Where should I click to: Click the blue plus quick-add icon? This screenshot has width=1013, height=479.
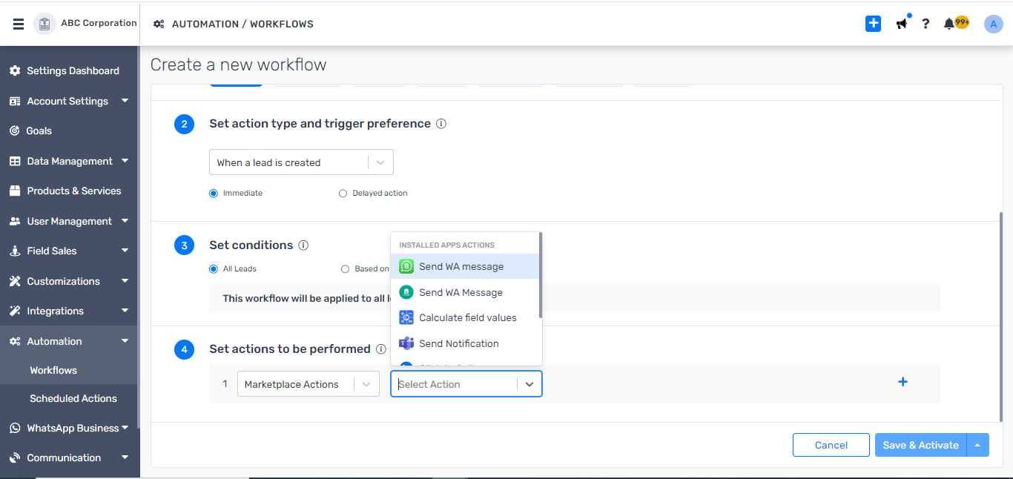coord(873,24)
